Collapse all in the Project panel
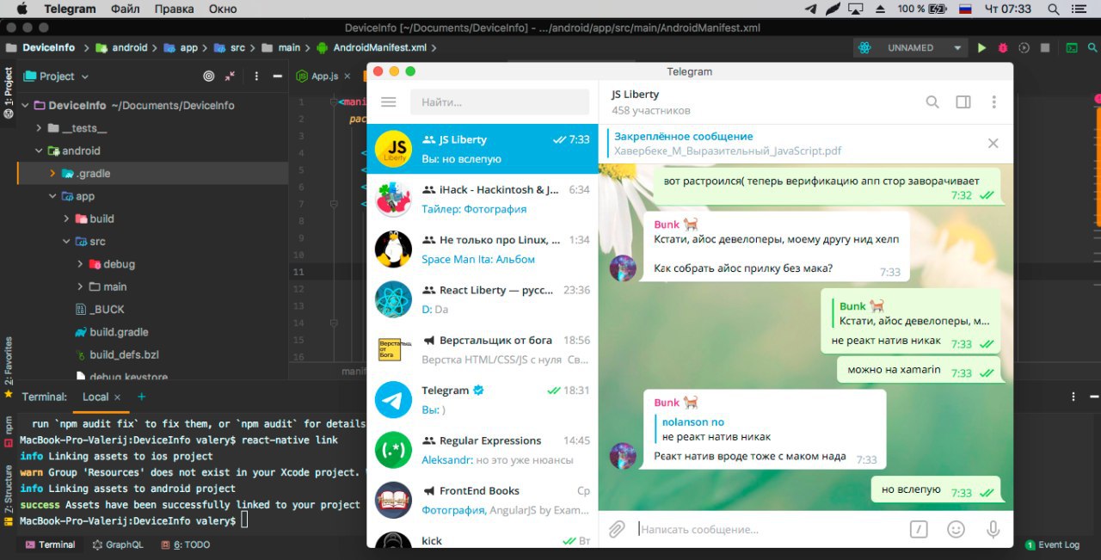Viewport: 1101px width, 560px height. (x=230, y=77)
